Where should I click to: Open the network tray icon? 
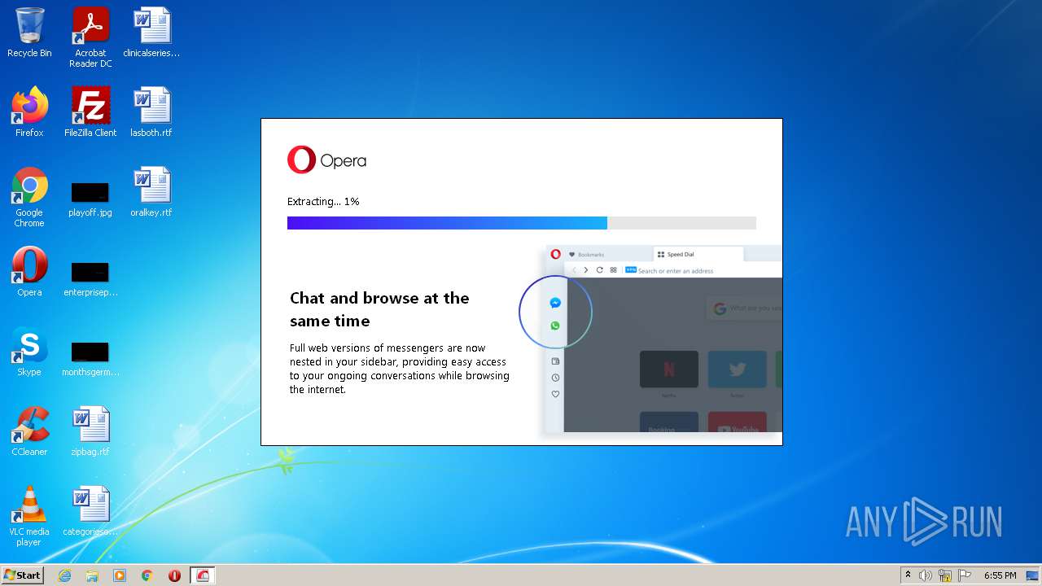click(x=945, y=575)
